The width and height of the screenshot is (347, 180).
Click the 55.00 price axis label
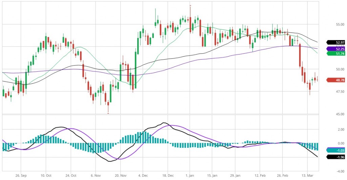tap(340, 24)
